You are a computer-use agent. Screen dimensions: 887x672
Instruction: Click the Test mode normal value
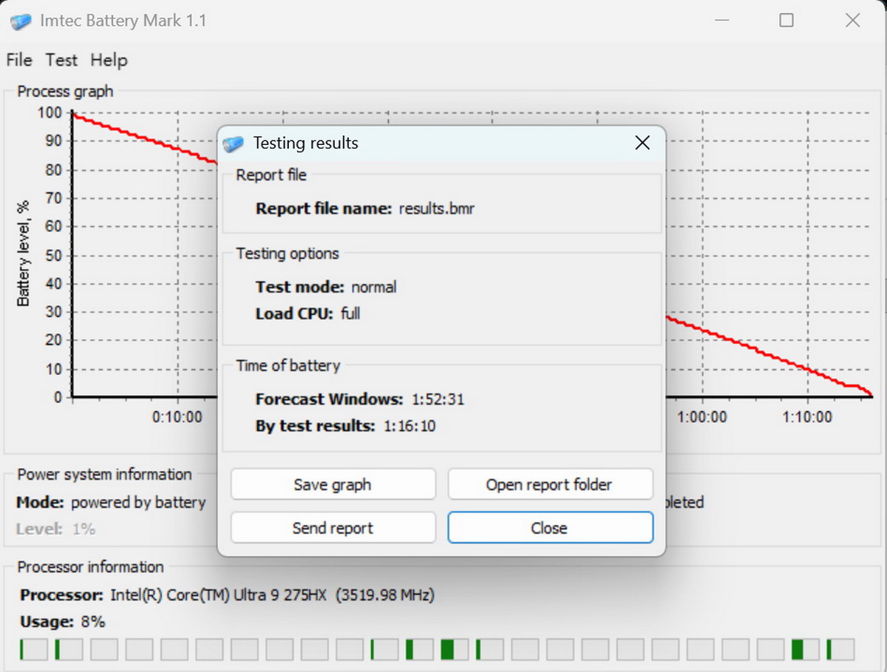pyautogui.click(x=373, y=287)
